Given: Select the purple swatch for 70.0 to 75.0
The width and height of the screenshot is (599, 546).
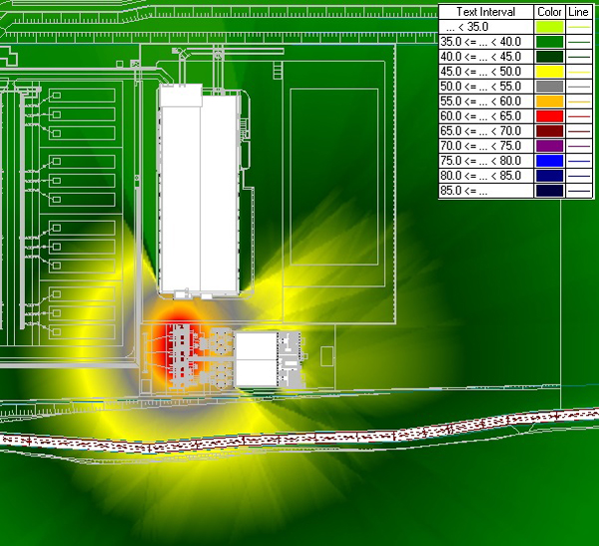Looking at the screenshot, I should pyautogui.click(x=550, y=146).
